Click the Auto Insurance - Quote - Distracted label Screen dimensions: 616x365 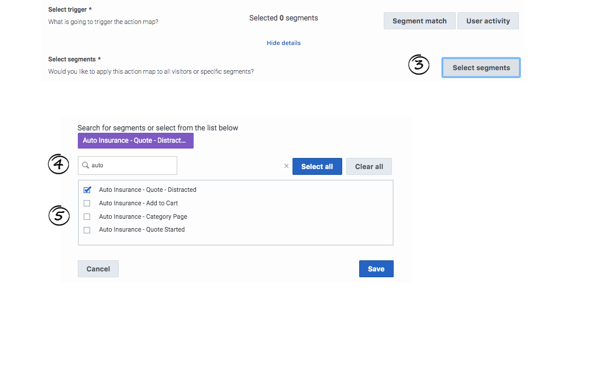click(147, 190)
